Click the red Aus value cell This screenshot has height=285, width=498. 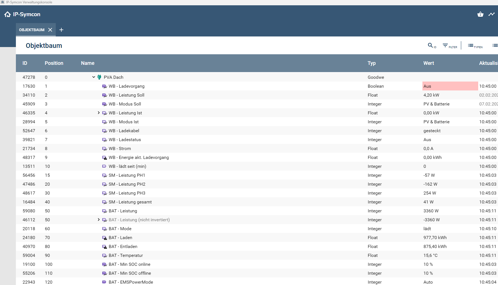pos(450,86)
